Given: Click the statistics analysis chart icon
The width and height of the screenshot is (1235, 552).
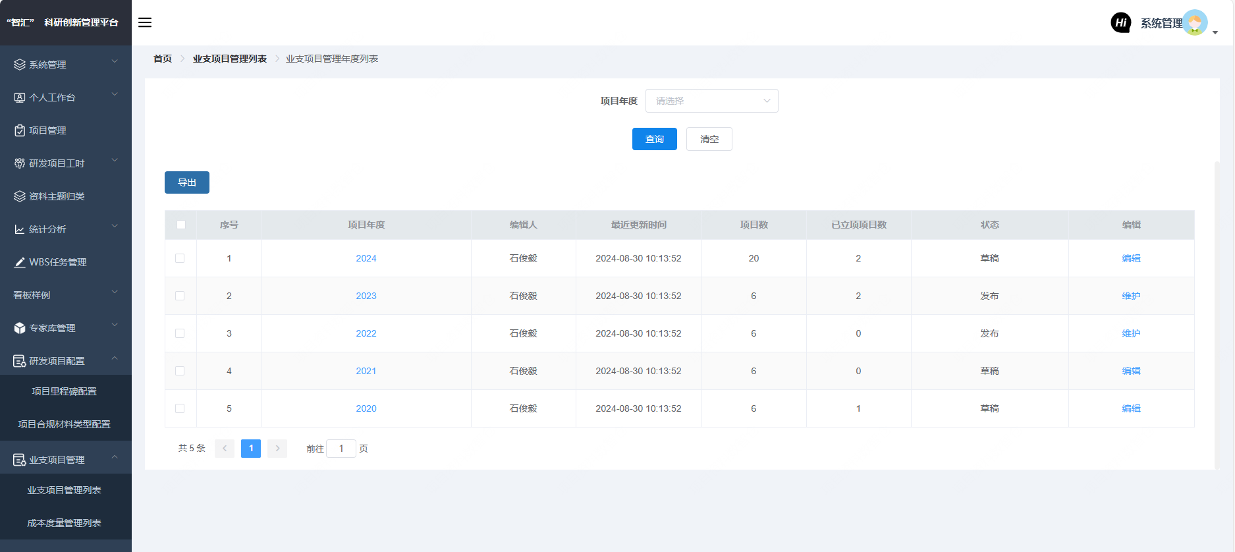Looking at the screenshot, I should pyautogui.click(x=20, y=229).
